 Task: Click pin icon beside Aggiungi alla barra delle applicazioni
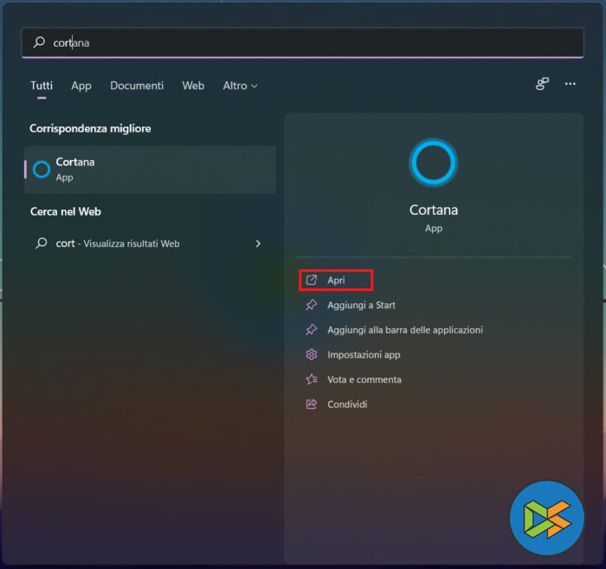[312, 330]
